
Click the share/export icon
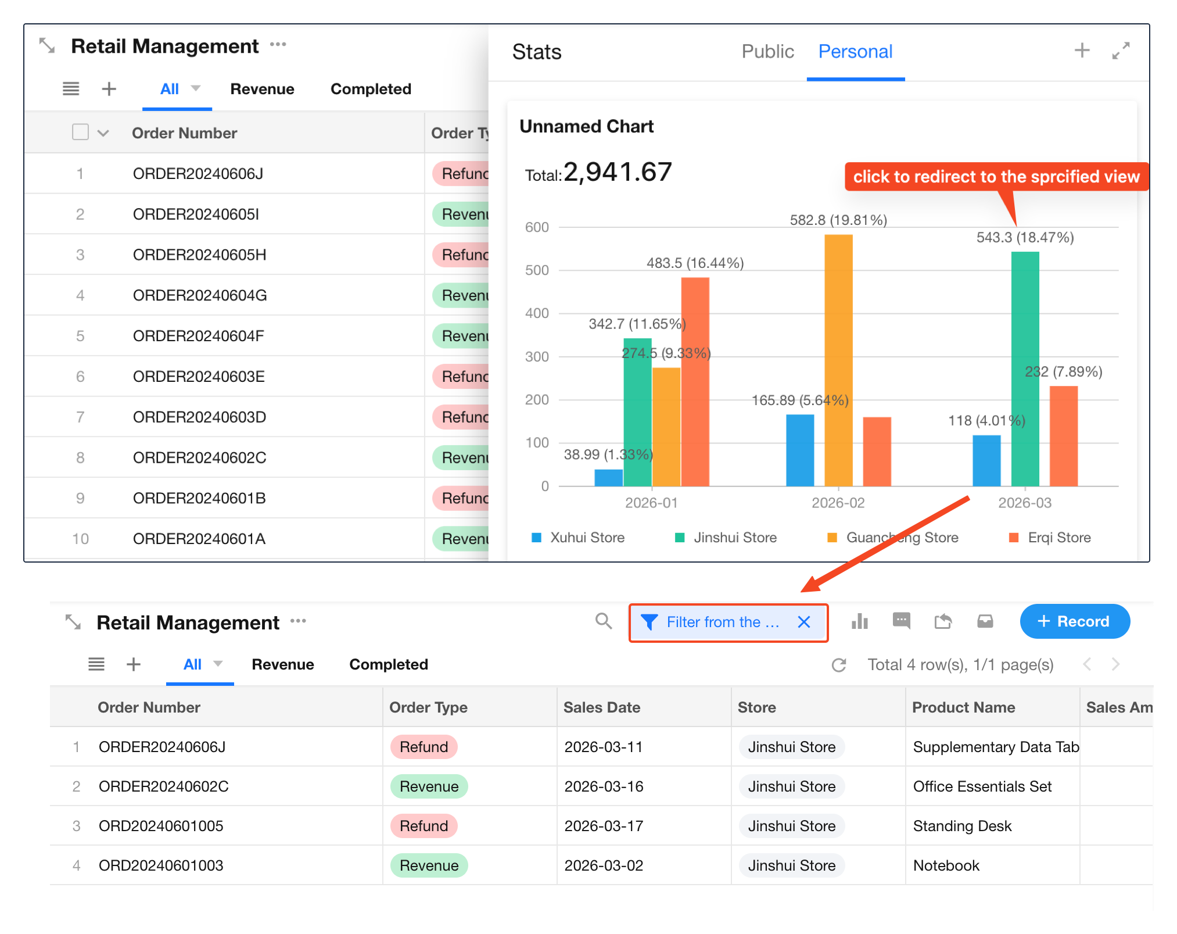click(943, 621)
